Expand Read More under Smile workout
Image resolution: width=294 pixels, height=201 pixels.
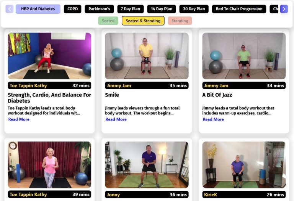coord(116,119)
